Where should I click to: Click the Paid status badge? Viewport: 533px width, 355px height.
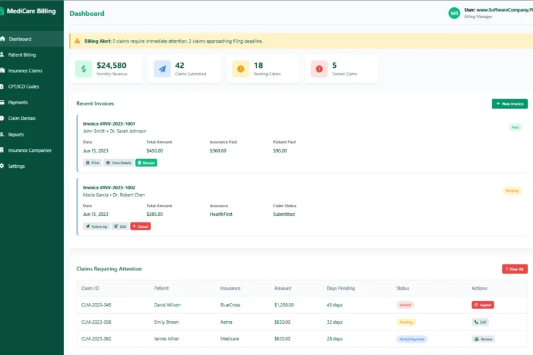(515, 127)
